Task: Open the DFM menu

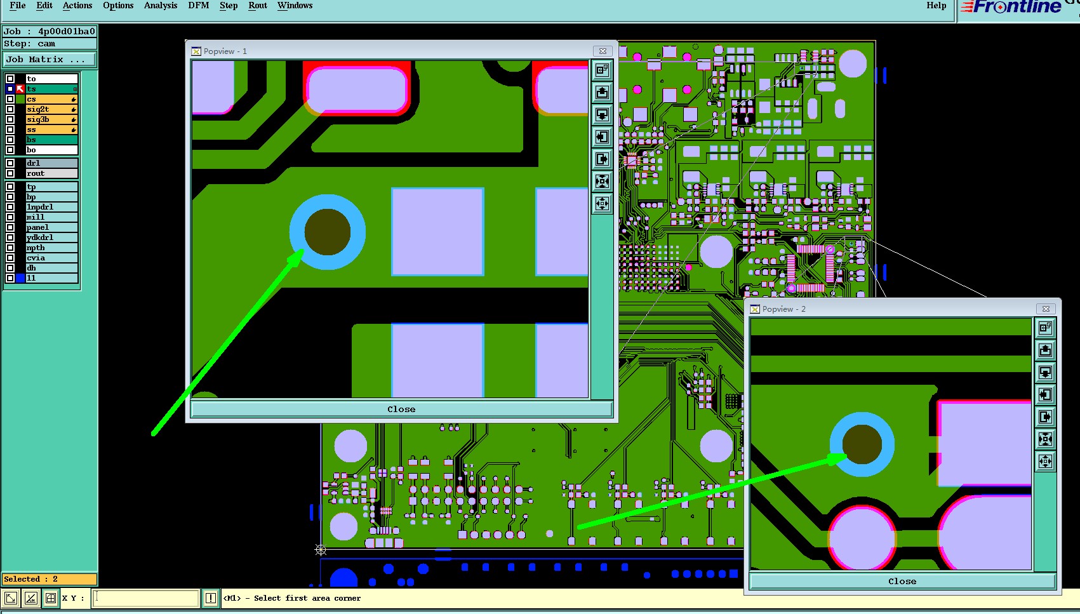Action: (x=199, y=6)
